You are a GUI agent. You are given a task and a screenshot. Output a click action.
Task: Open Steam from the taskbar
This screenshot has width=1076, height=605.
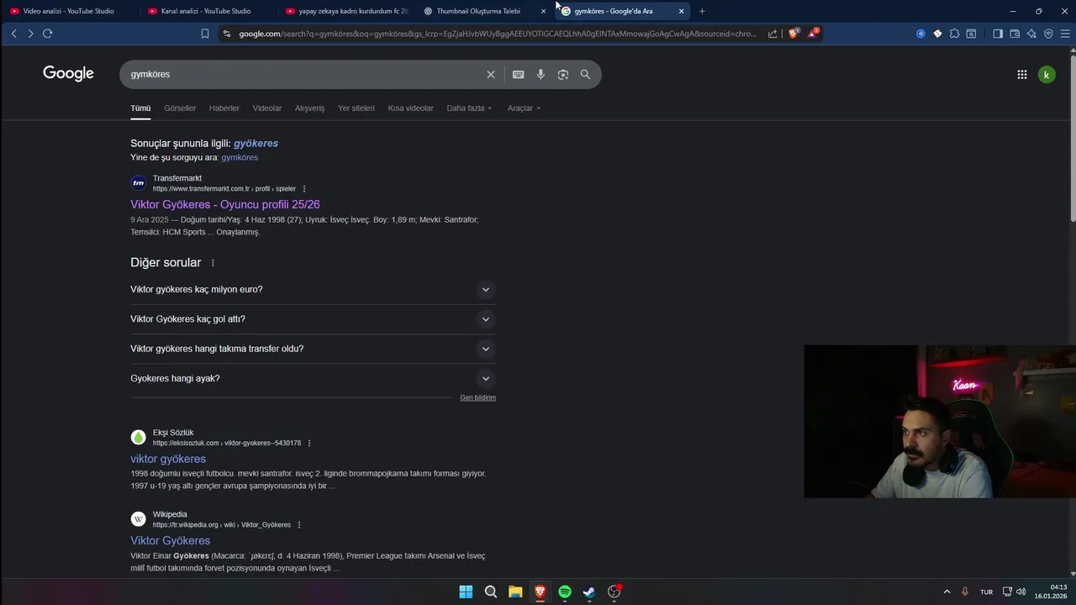(589, 592)
